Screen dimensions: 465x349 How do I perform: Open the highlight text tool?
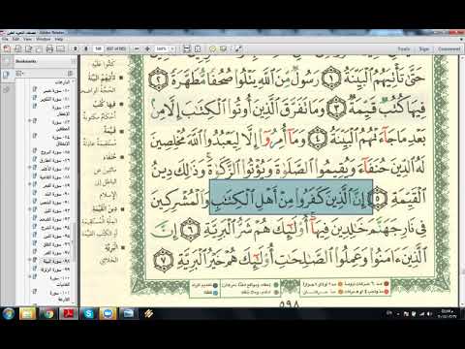pyautogui.click(x=223, y=48)
